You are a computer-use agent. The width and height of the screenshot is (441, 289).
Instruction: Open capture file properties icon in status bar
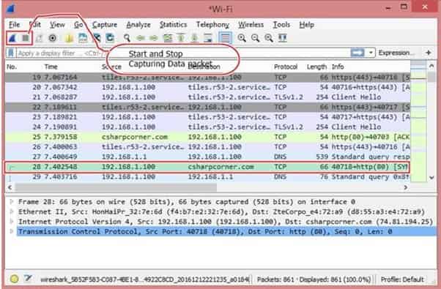(x=28, y=279)
